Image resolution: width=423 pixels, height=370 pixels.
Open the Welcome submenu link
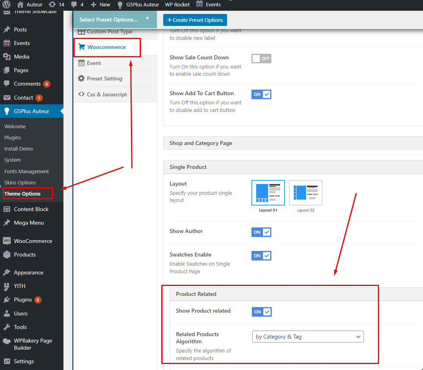(15, 126)
